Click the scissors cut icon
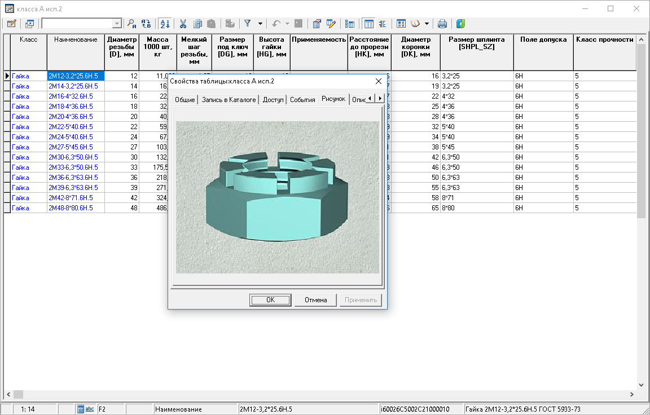The image size is (650, 415). tap(183, 24)
